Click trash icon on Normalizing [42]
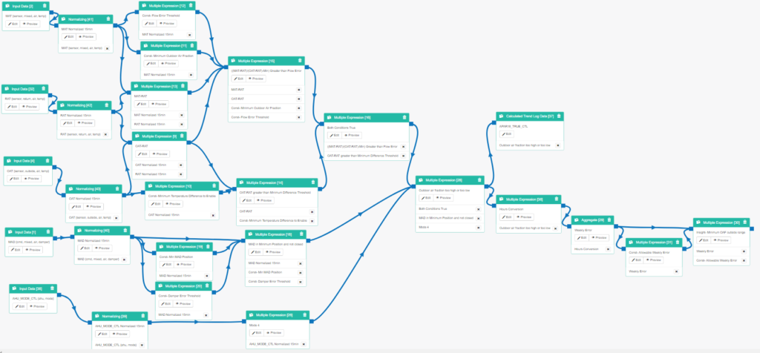This screenshot has width=760, height=353. (107, 105)
